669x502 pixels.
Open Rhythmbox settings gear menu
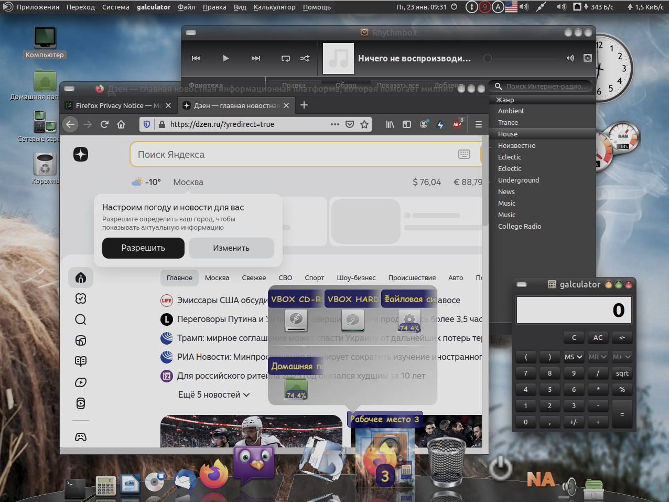tap(588, 58)
